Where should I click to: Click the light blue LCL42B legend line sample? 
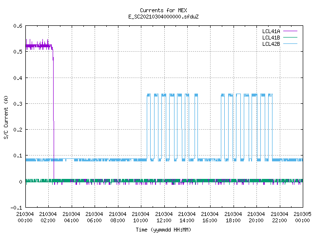[x=291, y=44]
